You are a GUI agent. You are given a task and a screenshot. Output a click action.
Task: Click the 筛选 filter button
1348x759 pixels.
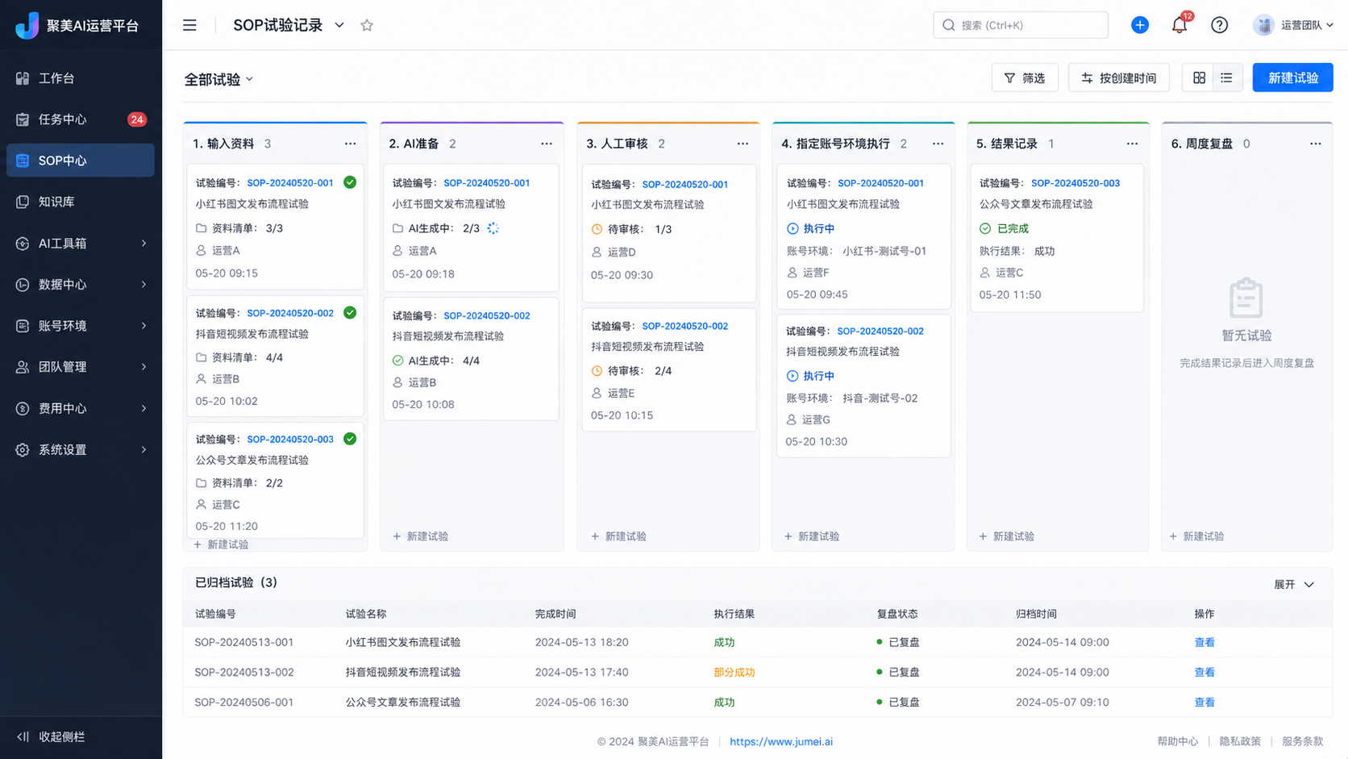pos(1025,77)
